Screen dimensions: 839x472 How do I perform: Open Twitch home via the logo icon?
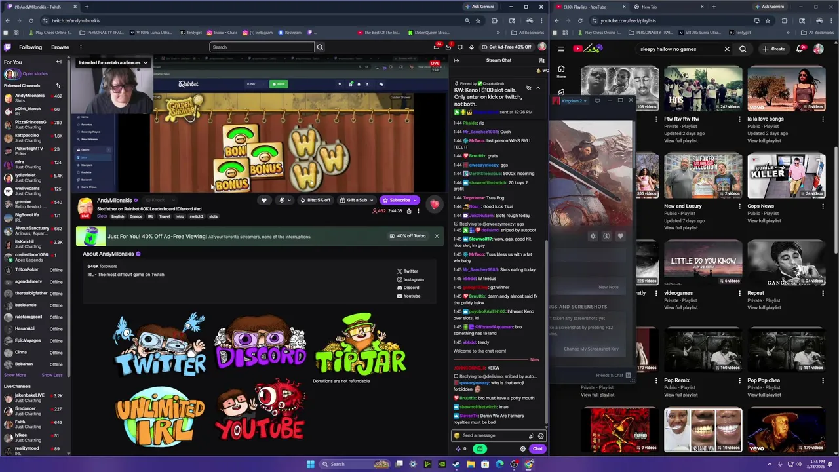(7, 47)
